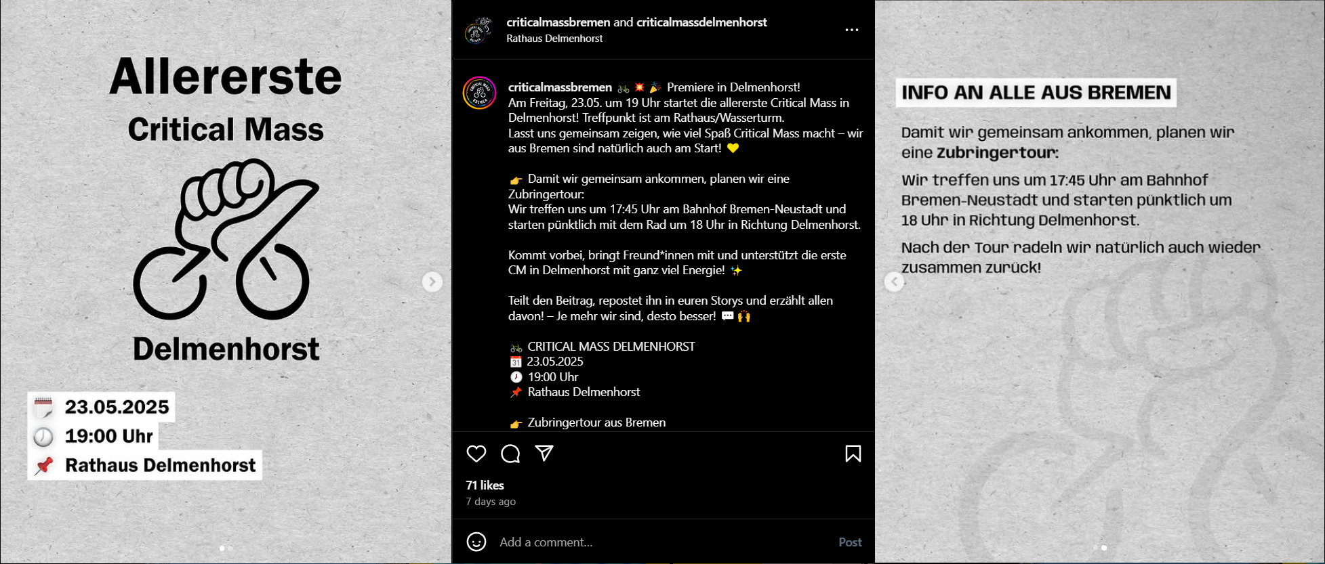This screenshot has width=1325, height=564.
Task: Click criticalmassbremen username in the caption
Action: coord(560,87)
